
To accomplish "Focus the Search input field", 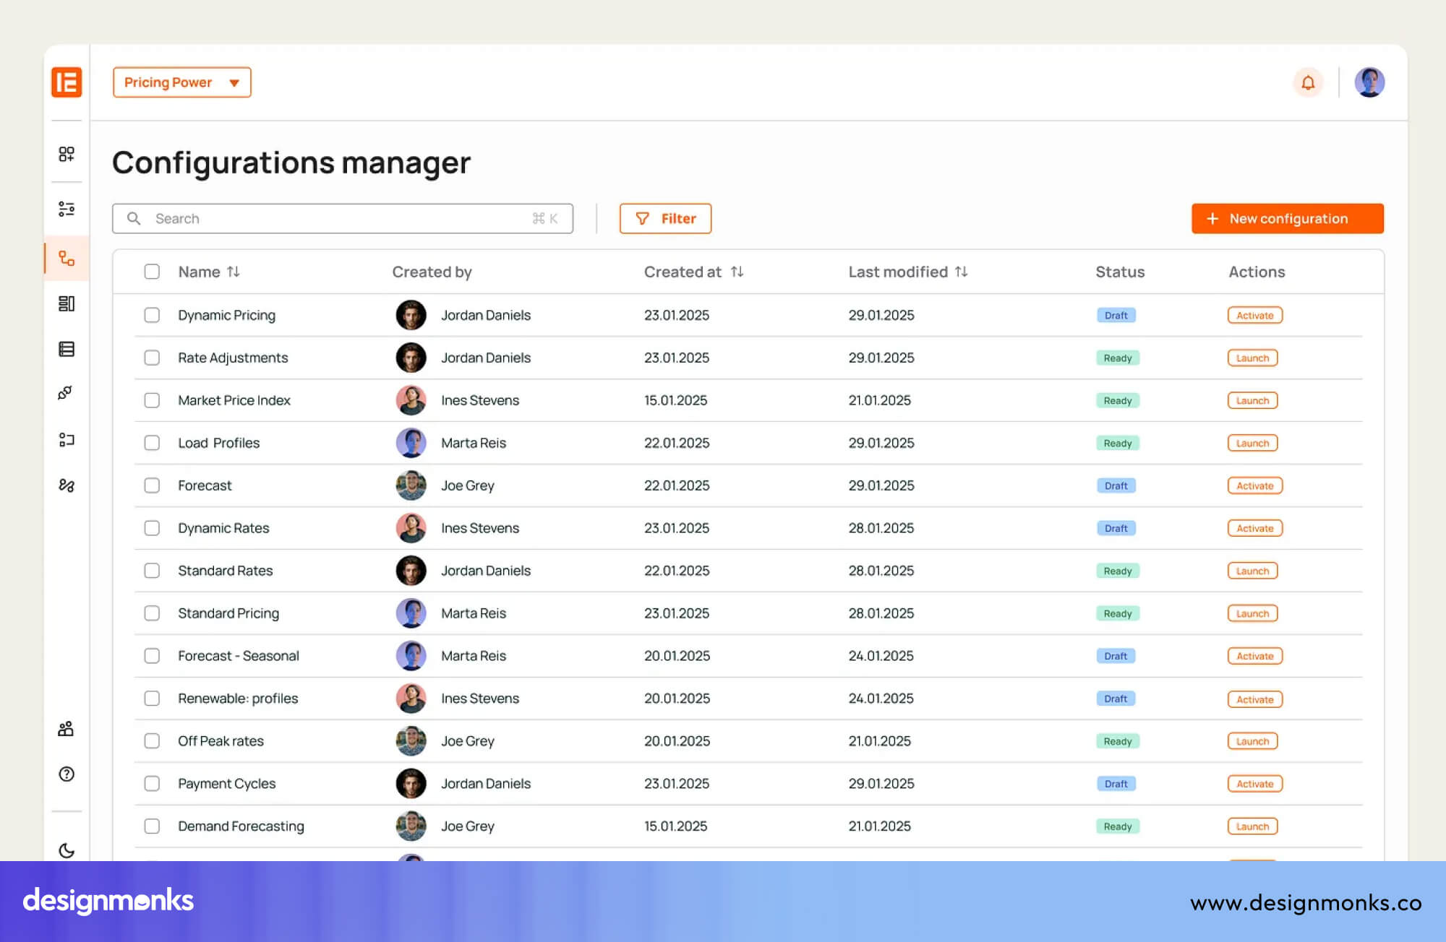I will click(x=343, y=218).
